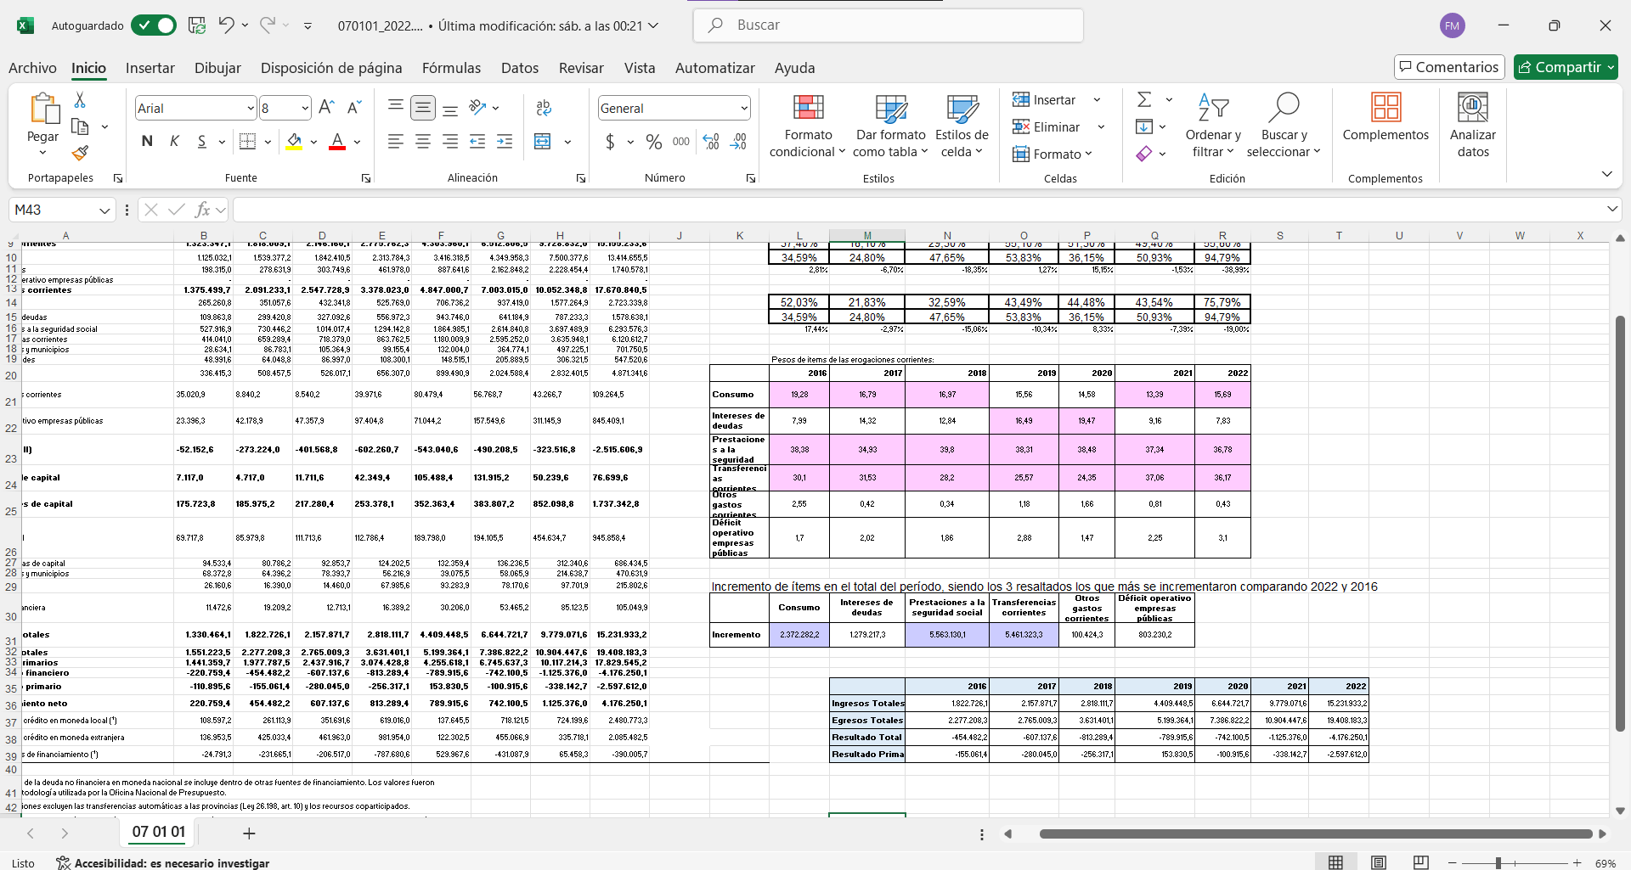
Task: Open Estilos de celda gallery
Action: coord(962,126)
